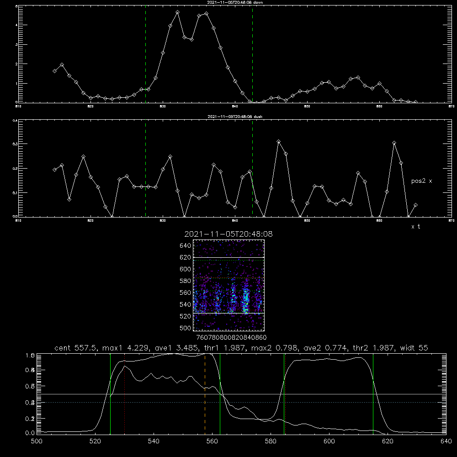
Task: Click the dusk curve diamond peak near 846
Action: (279, 142)
